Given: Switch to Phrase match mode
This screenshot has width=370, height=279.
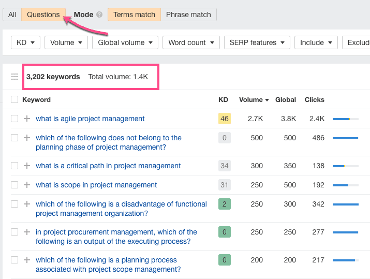Looking at the screenshot, I should coord(188,14).
